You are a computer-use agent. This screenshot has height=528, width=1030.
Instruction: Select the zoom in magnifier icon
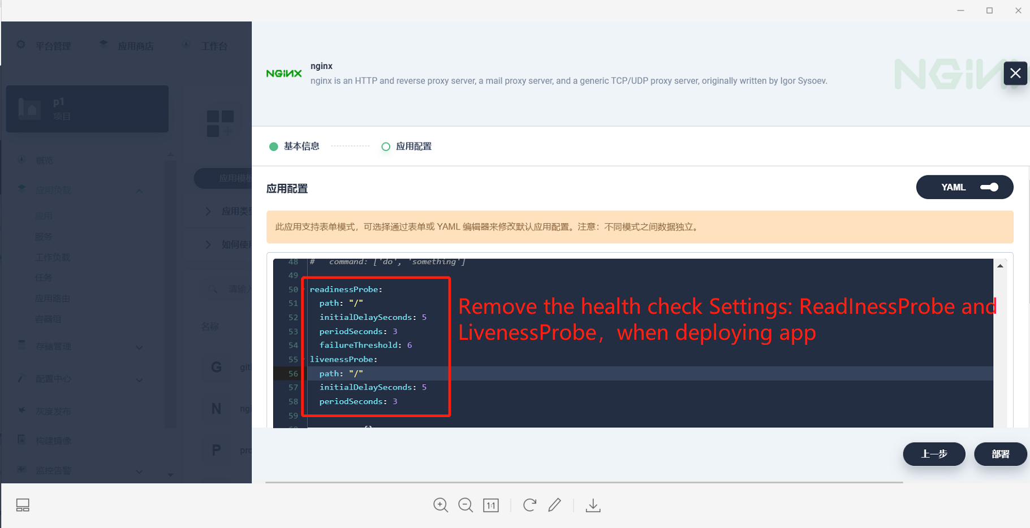coord(441,505)
